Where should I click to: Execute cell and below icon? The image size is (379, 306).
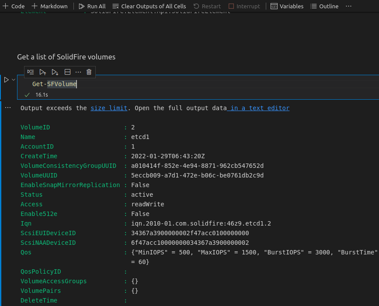[x=55, y=72]
